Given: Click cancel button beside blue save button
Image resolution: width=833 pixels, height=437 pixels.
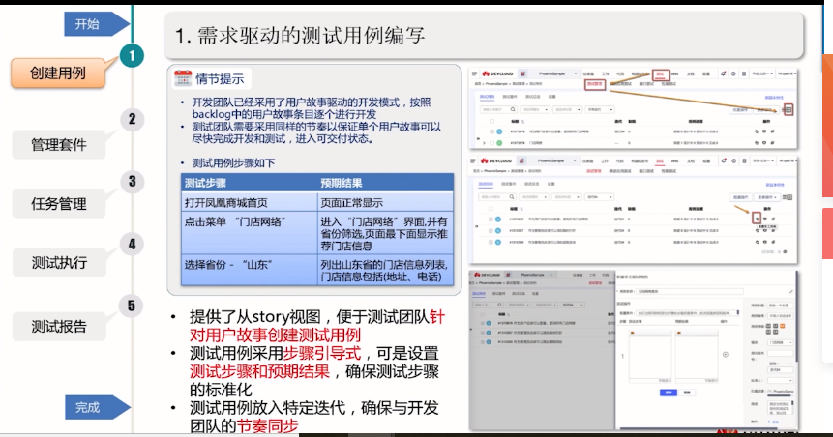Looking at the screenshot, I should (687, 393).
